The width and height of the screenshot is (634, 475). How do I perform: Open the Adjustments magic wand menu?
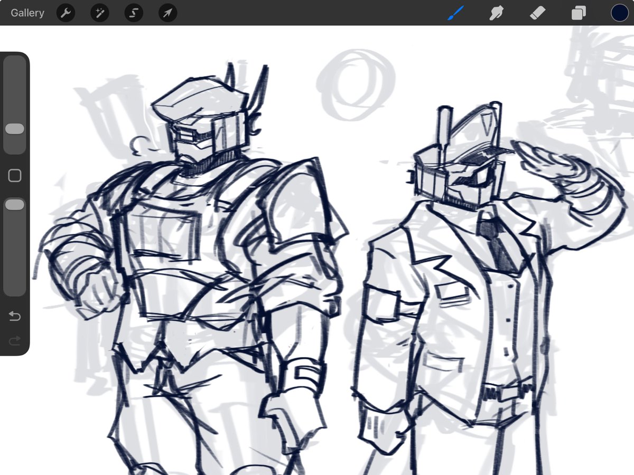[100, 13]
